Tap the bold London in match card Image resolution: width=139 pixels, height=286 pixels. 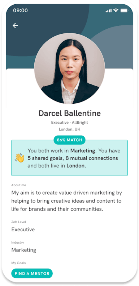[75, 166]
